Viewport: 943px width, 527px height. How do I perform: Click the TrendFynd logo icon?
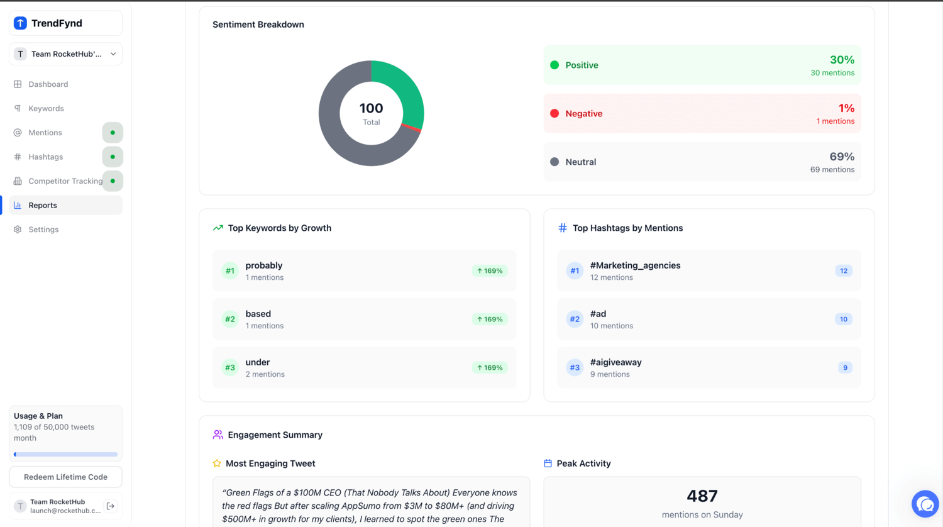pos(20,23)
